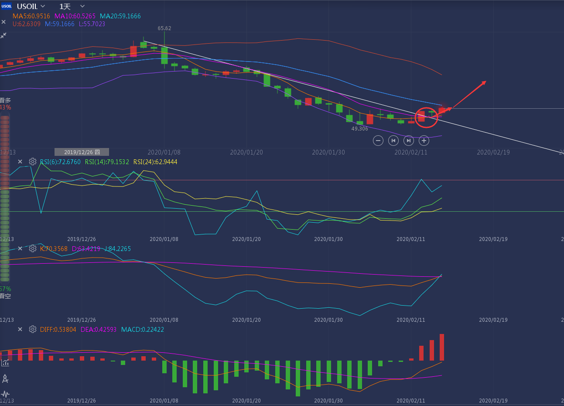The image size is (564, 406).
Task: Click the Bollinger middle M:59.1666 label
Action: (60, 24)
